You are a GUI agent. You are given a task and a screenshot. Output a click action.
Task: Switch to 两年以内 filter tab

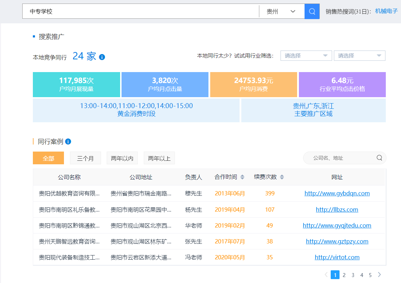(x=122, y=158)
